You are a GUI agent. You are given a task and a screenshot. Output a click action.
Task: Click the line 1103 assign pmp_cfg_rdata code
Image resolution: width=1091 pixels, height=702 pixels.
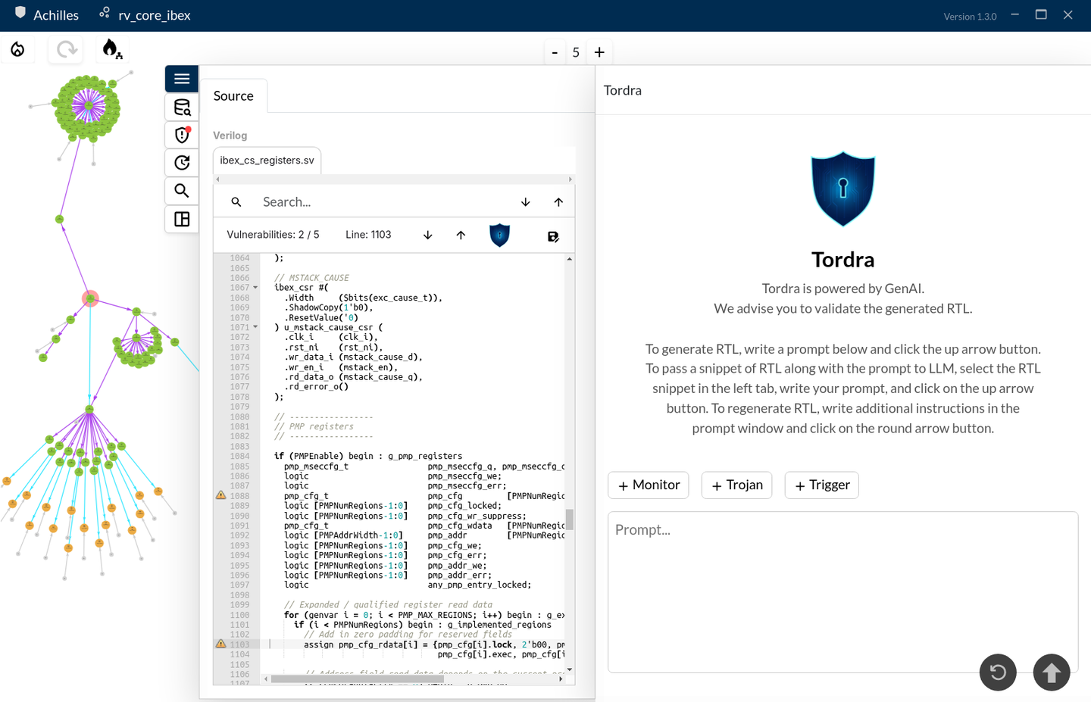pos(434,644)
